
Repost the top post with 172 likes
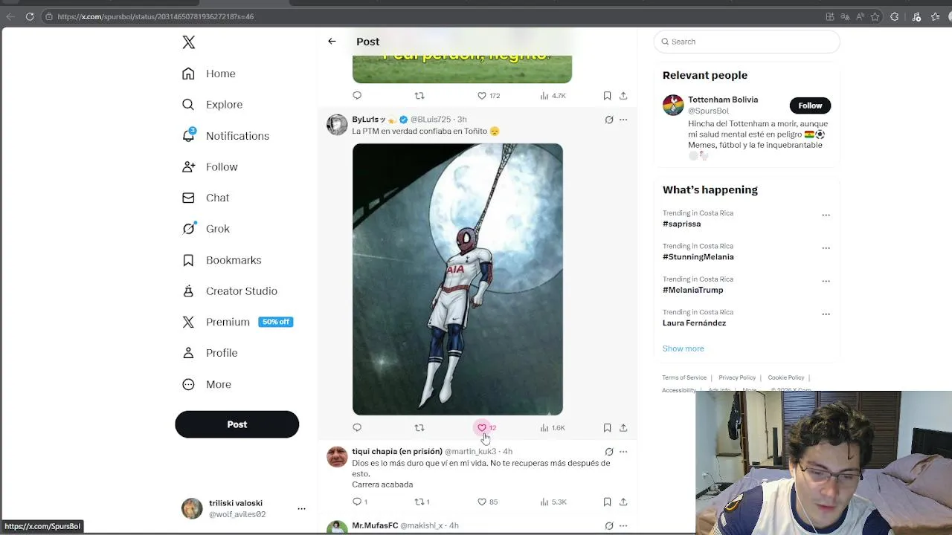pyautogui.click(x=419, y=96)
